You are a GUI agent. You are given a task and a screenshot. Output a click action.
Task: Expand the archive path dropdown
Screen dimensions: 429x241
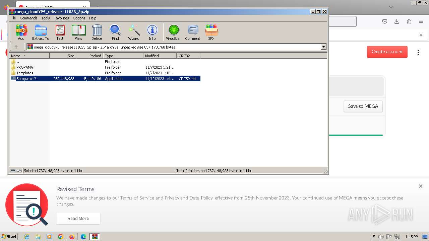[x=323, y=47]
